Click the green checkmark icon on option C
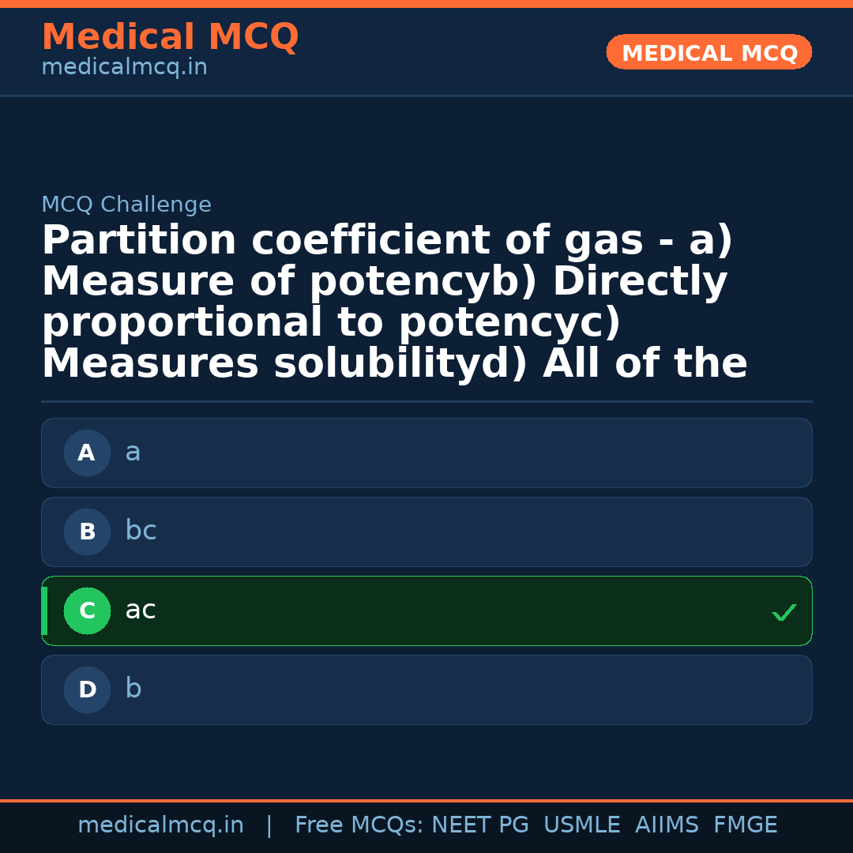 (x=783, y=611)
